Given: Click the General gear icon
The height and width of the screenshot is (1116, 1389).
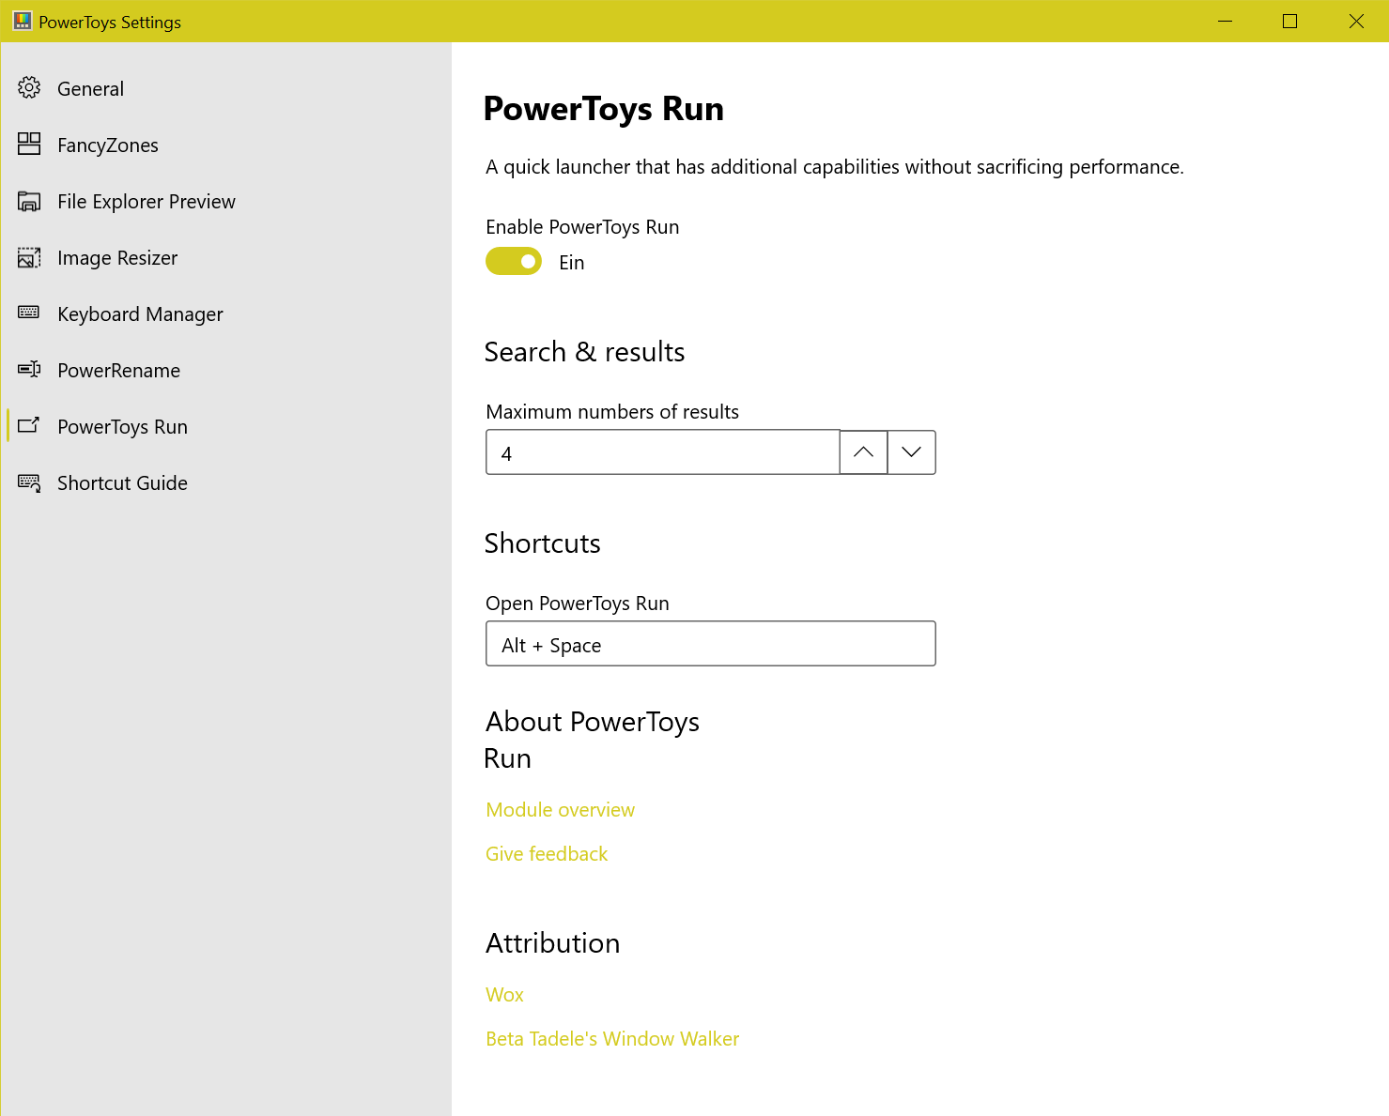Looking at the screenshot, I should point(29,88).
